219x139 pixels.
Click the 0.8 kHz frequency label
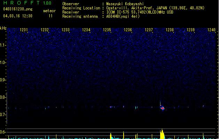coord(3,97)
